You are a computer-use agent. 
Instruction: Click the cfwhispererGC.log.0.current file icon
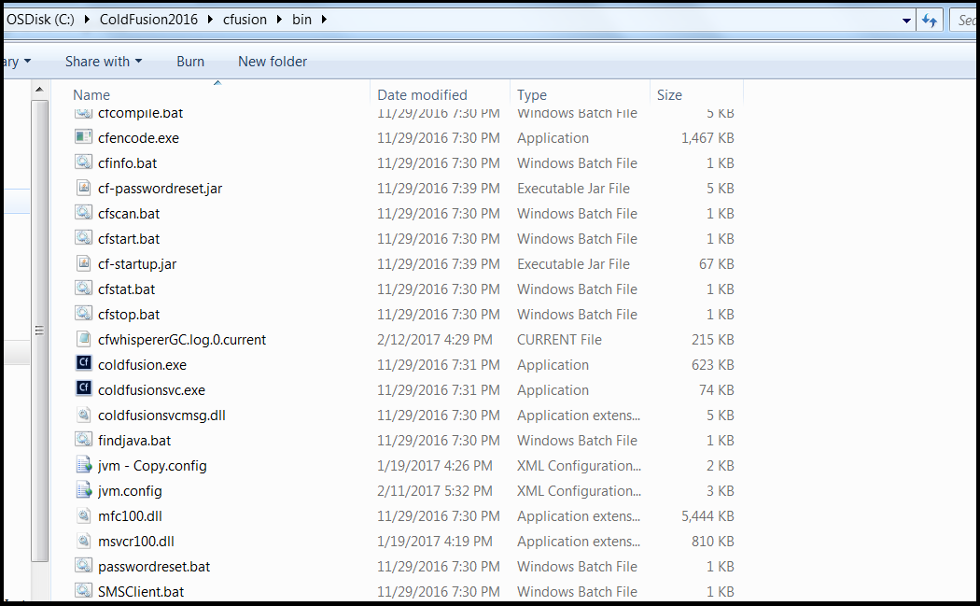[x=84, y=338]
